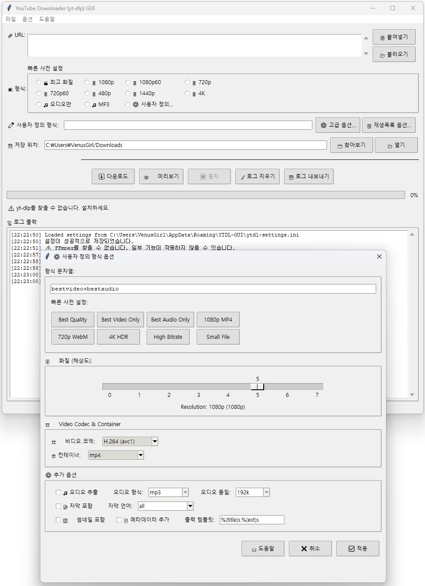This screenshot has width=425, height=586.
Task: Expand the 컨테이너 mp4 dropdown
Action: tap(140, 455)
